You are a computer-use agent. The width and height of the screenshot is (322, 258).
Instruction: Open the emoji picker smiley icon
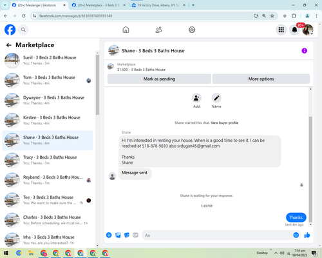(x=296, y=235)
